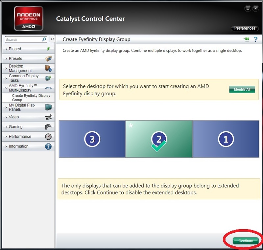The height and width of the screenshot is (250, 263).
Task: Click the My Digital Flat-Panels monitor icon
Action: [48, 107]
